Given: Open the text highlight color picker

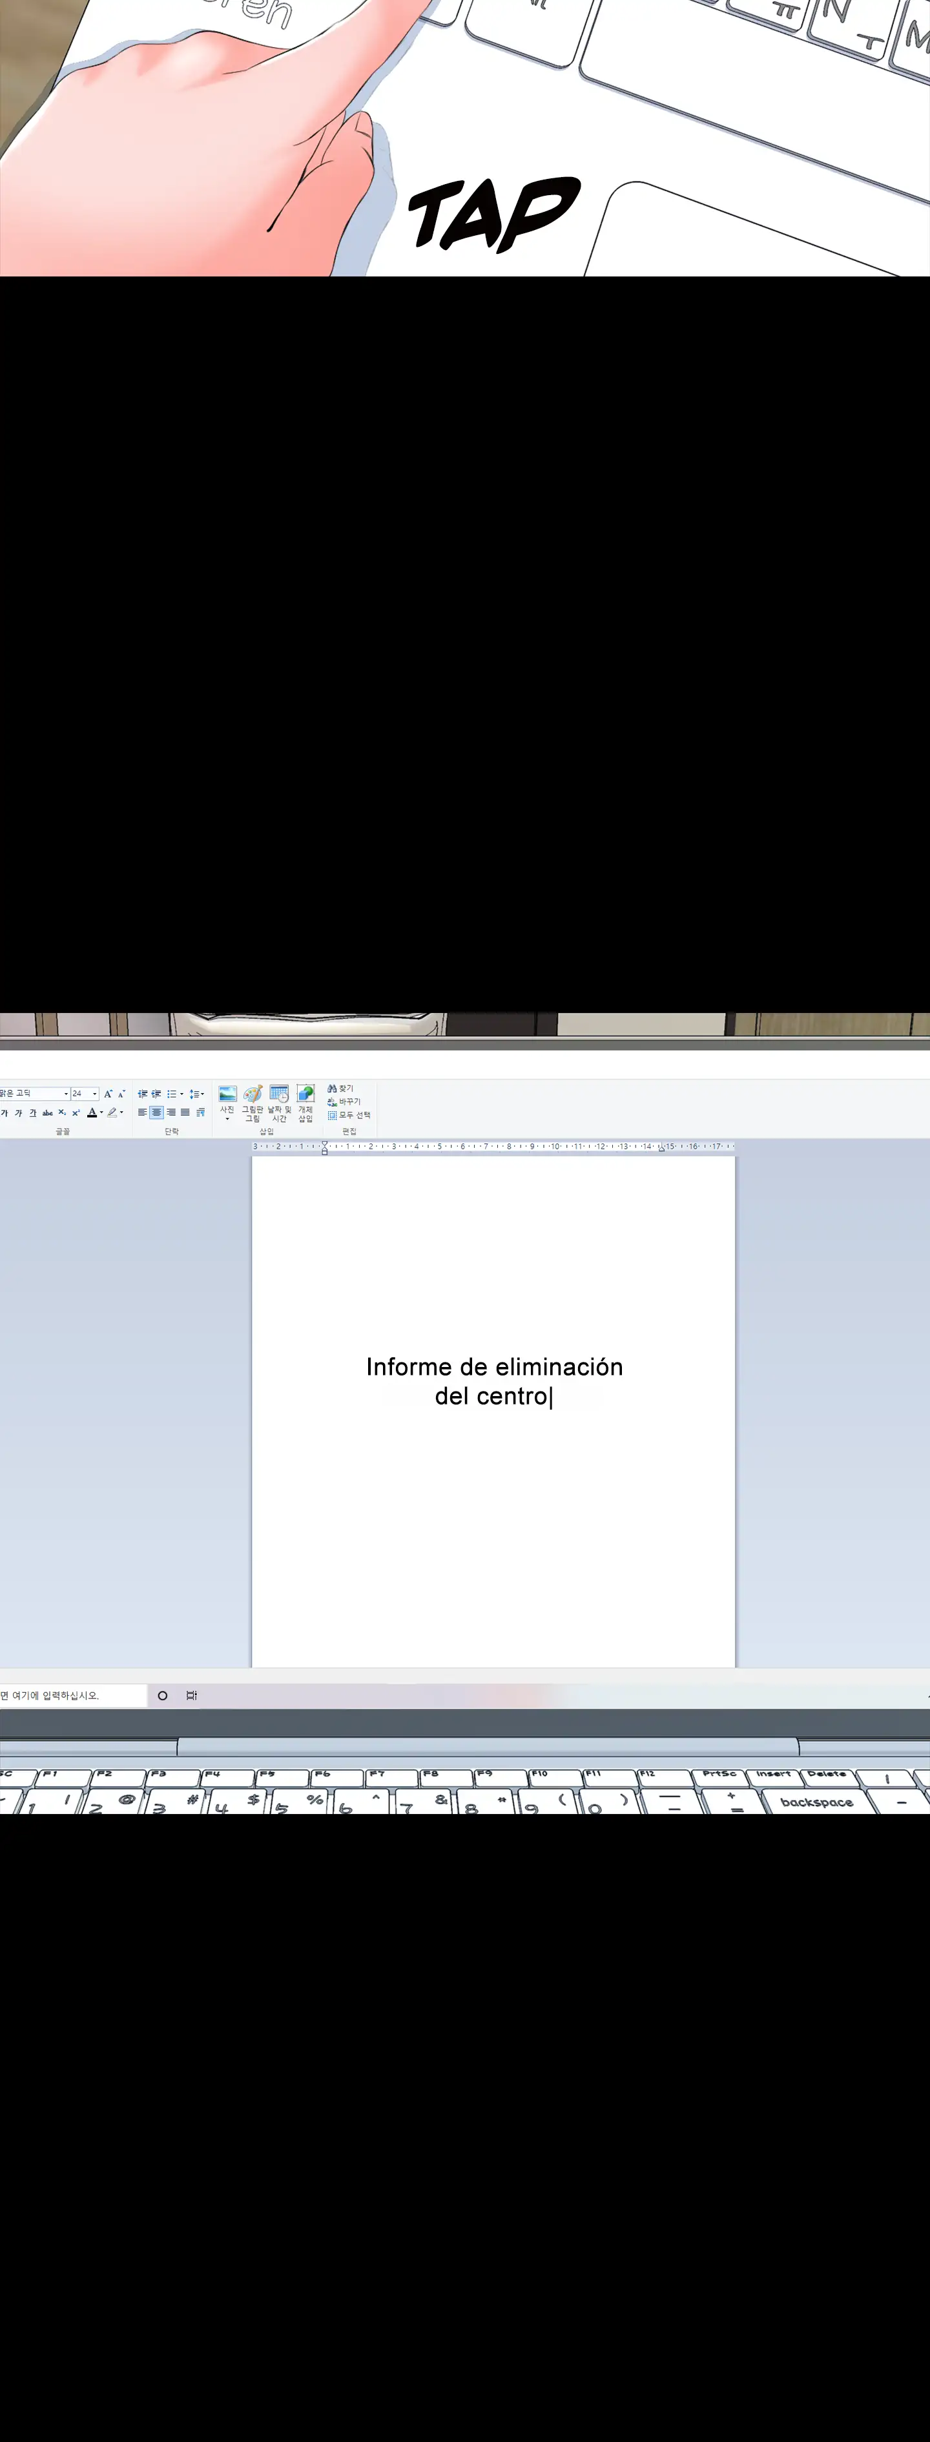Looking at the screenshot, I should point(121,1113).
